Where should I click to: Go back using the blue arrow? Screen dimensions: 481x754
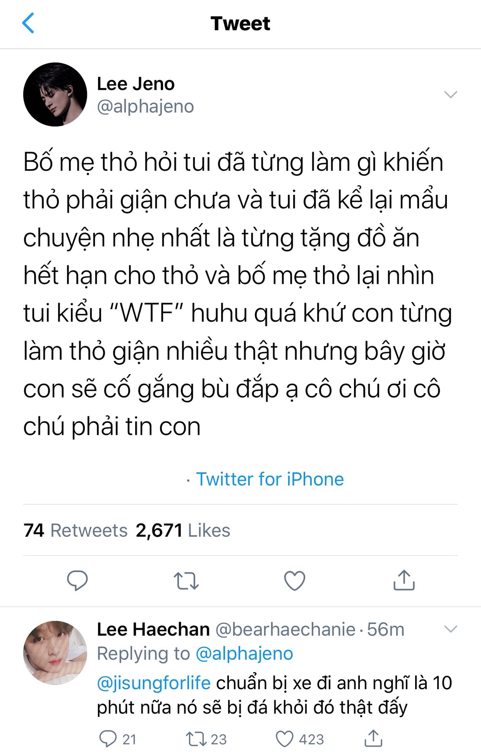28,23
